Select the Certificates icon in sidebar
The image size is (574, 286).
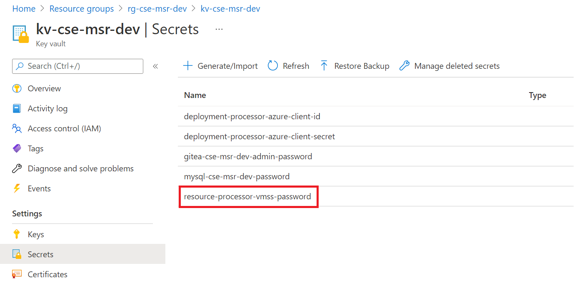pyautogui.click(x=17, y=274)
